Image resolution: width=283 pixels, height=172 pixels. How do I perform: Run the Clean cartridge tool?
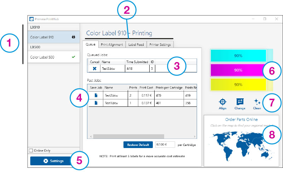257,104
